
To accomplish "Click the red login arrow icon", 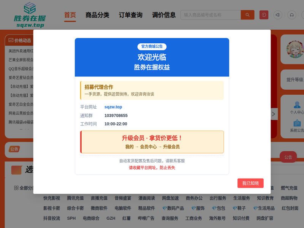I will point(264,15).
